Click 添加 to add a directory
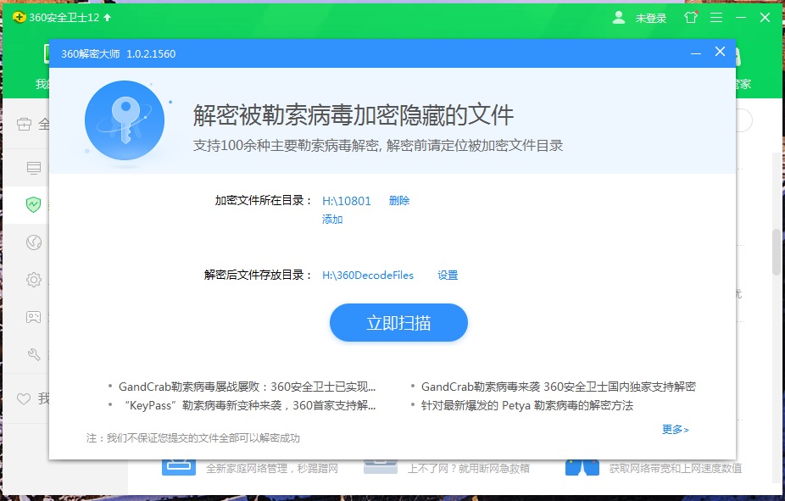Image resolution: width=785 pixels, height=501 pixels. [332, 220]
